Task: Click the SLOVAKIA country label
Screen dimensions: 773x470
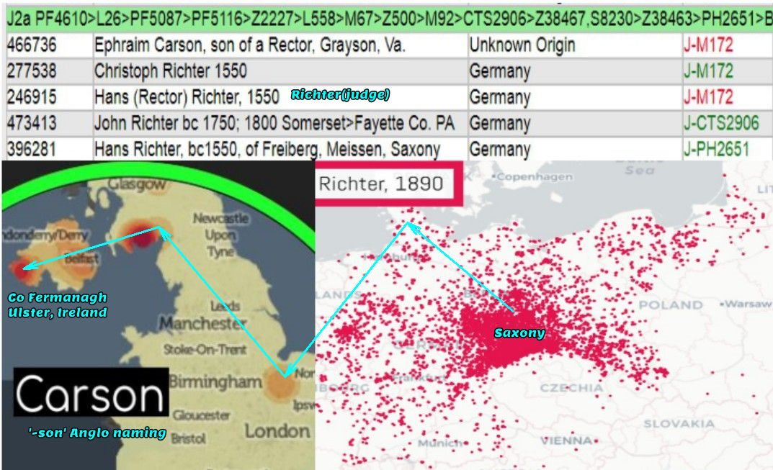Action: [679, 424]
